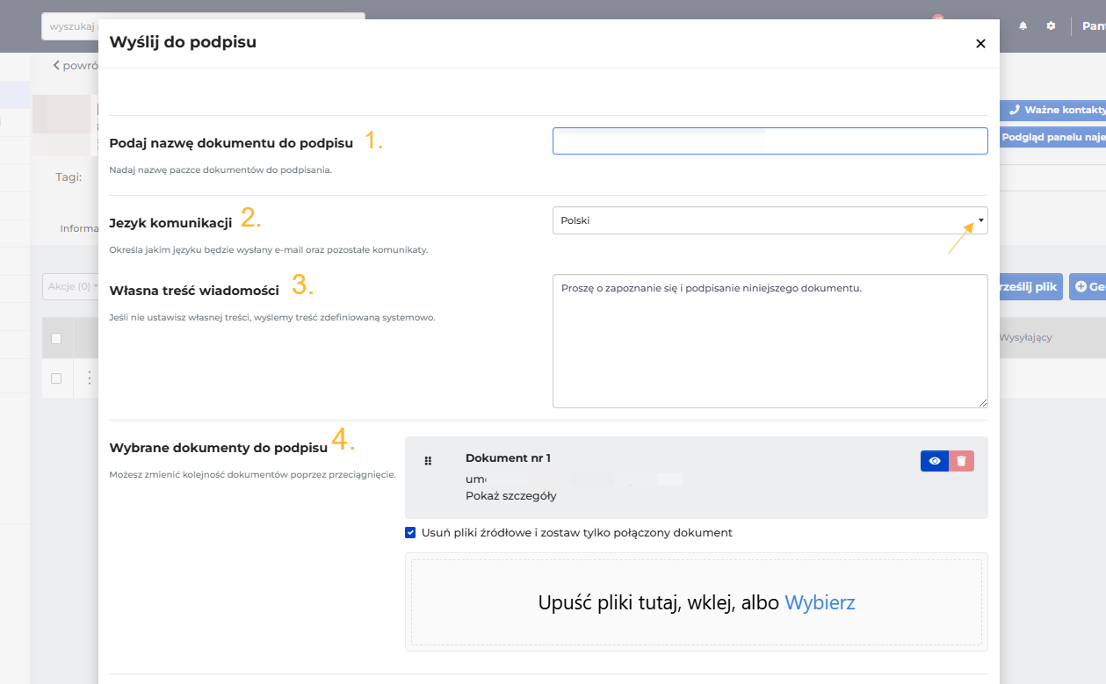Click inside the Własna treść wiadomości textarea
Viewport: 1106px width, 684px height.
point(770,341)
